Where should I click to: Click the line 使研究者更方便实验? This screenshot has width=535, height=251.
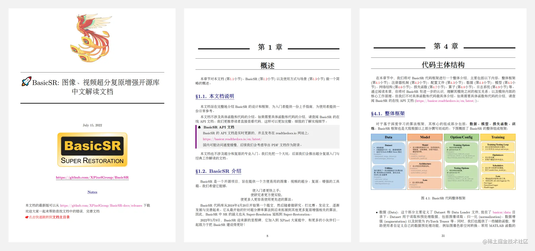click(266, 195)
